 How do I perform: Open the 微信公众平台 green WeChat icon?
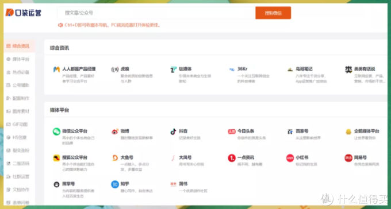tap(56, 131)
